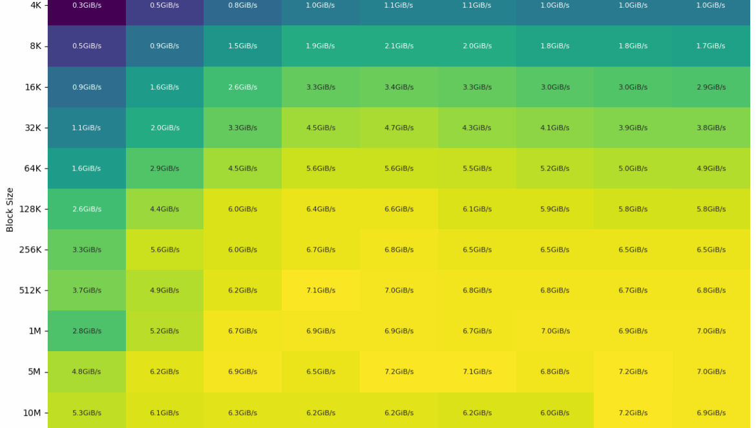Click the 1.6GiB/s cell in the 64K row
The height and width of the screenshot is (428, 756).
(x=87, y=168)
